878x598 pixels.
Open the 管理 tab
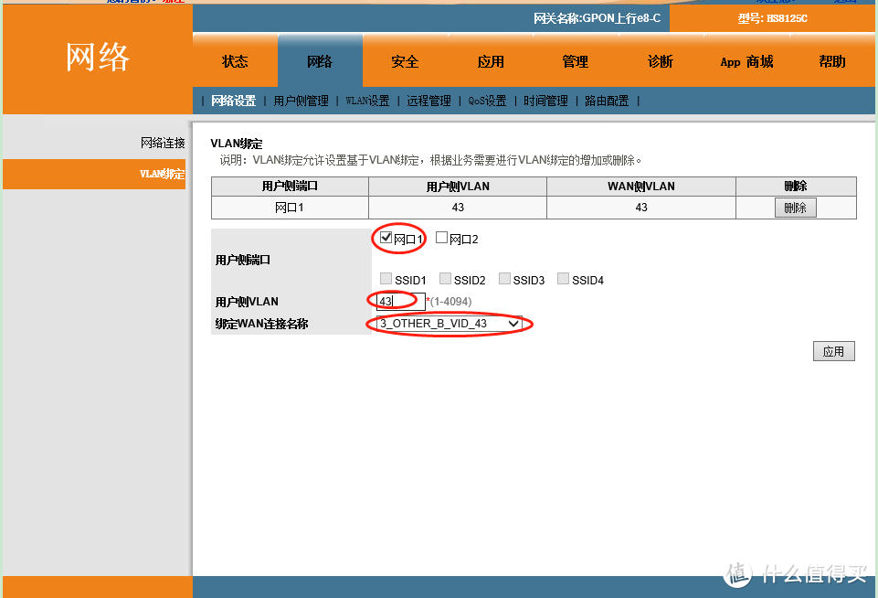coord(575,60)
